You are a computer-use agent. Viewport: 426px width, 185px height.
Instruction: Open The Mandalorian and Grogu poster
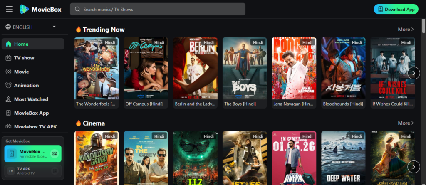(97, 158)
